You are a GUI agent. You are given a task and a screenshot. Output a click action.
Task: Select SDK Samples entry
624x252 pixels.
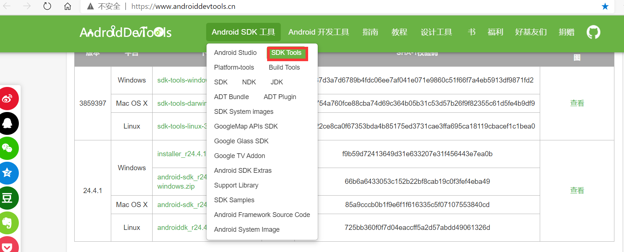pos(234,200)
